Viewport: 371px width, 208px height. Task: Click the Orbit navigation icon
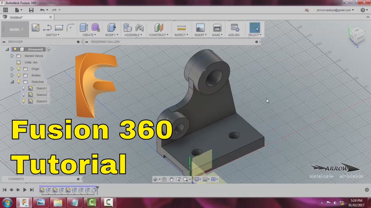tap(155, 179)
